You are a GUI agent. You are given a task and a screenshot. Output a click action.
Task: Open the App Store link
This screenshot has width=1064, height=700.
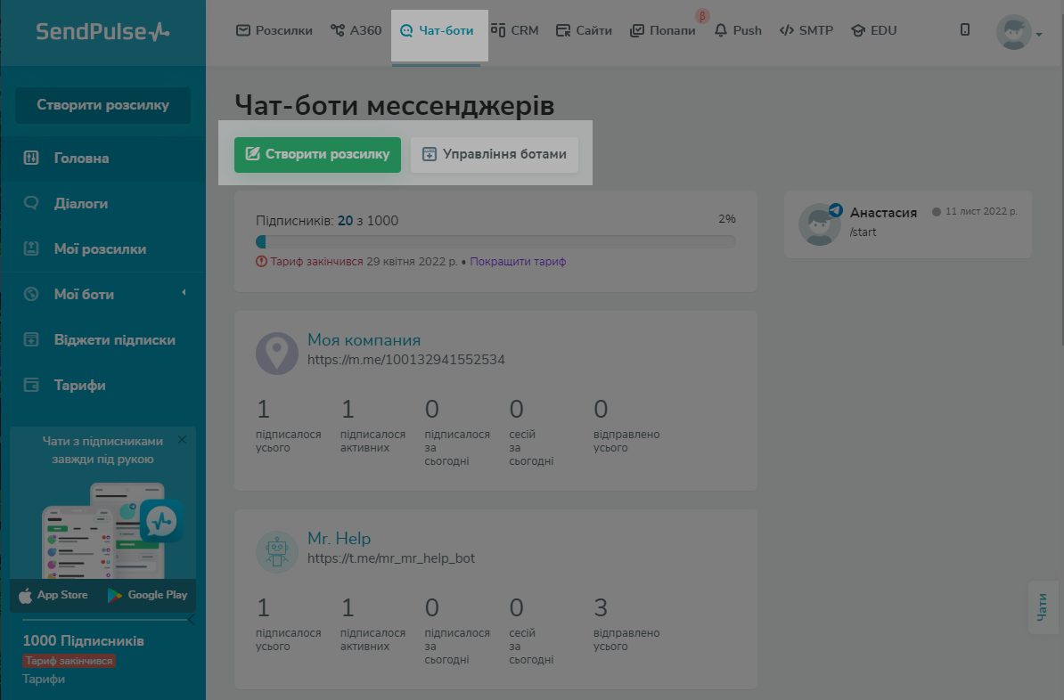click(x=53, y=595)
